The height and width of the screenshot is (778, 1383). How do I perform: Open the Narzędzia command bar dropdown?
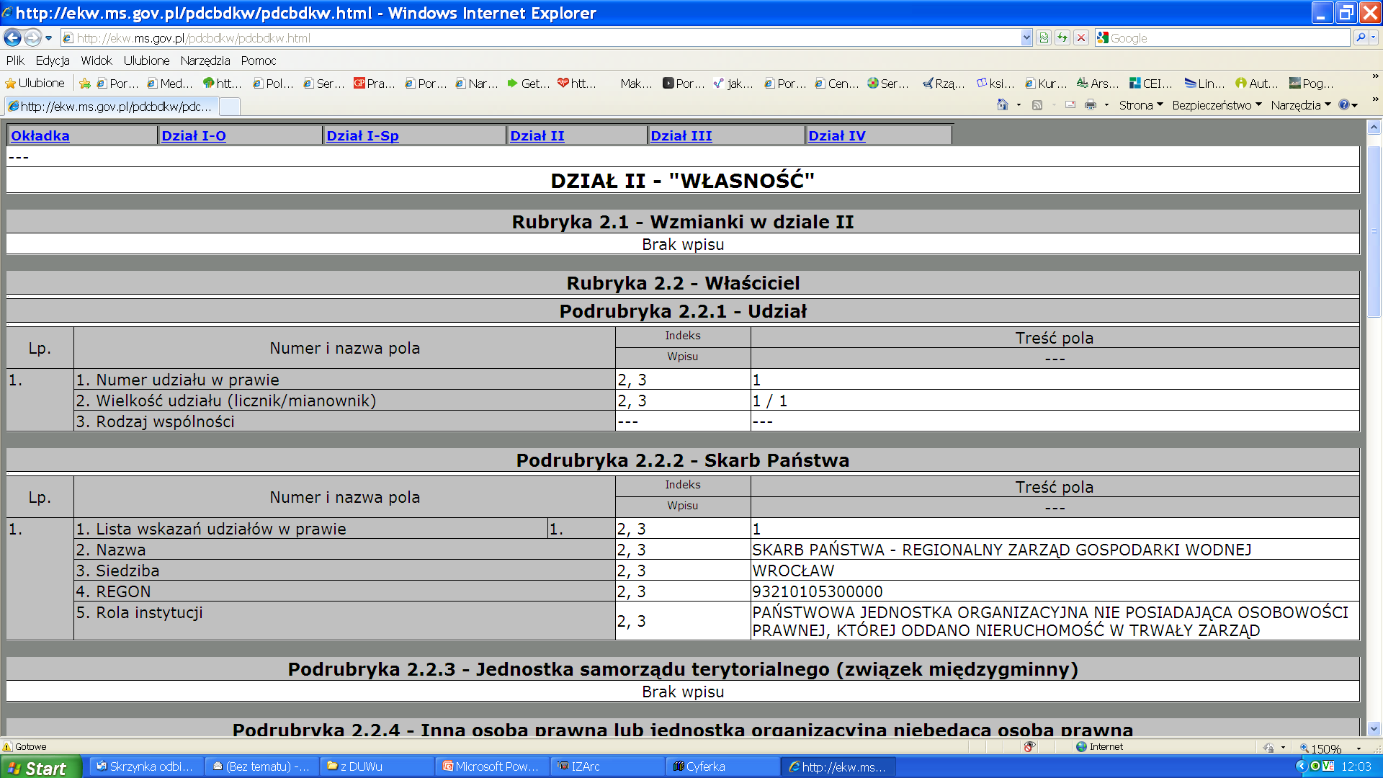[1301, 105]
